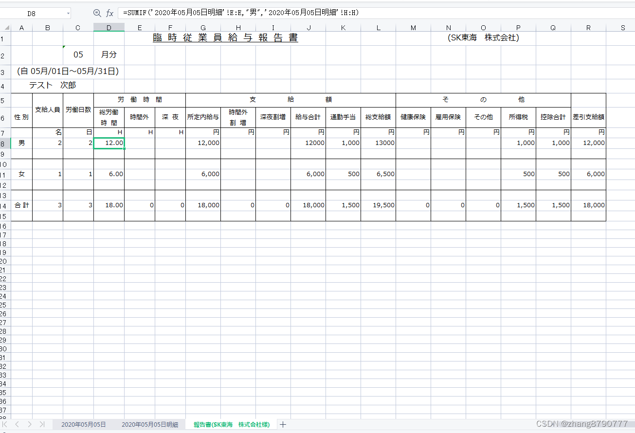
Task: Click the 時間外割増 header cell
Action: click(x=238, y=117)
